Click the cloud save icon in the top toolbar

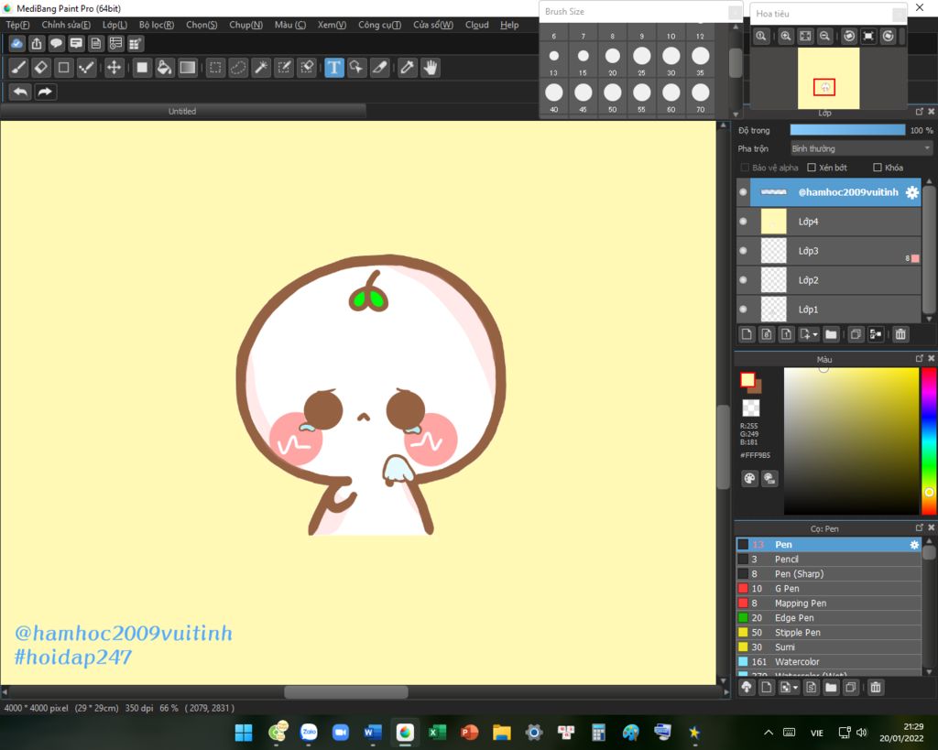coord(16,44)
